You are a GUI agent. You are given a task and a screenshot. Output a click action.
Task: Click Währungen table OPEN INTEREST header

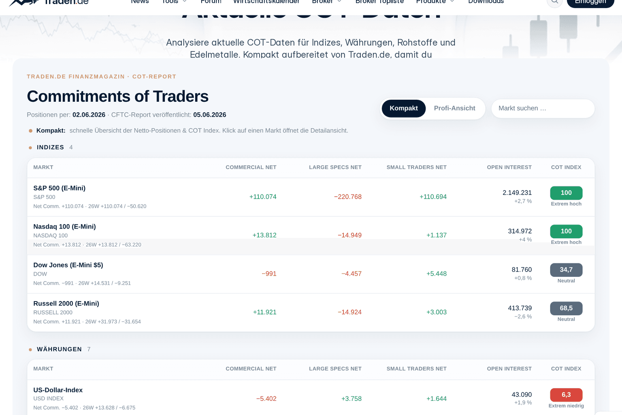509,369
